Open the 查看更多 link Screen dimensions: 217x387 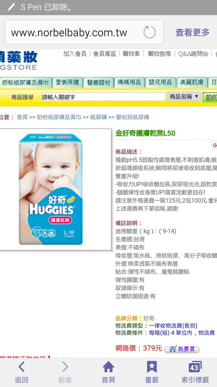(192, 32)
